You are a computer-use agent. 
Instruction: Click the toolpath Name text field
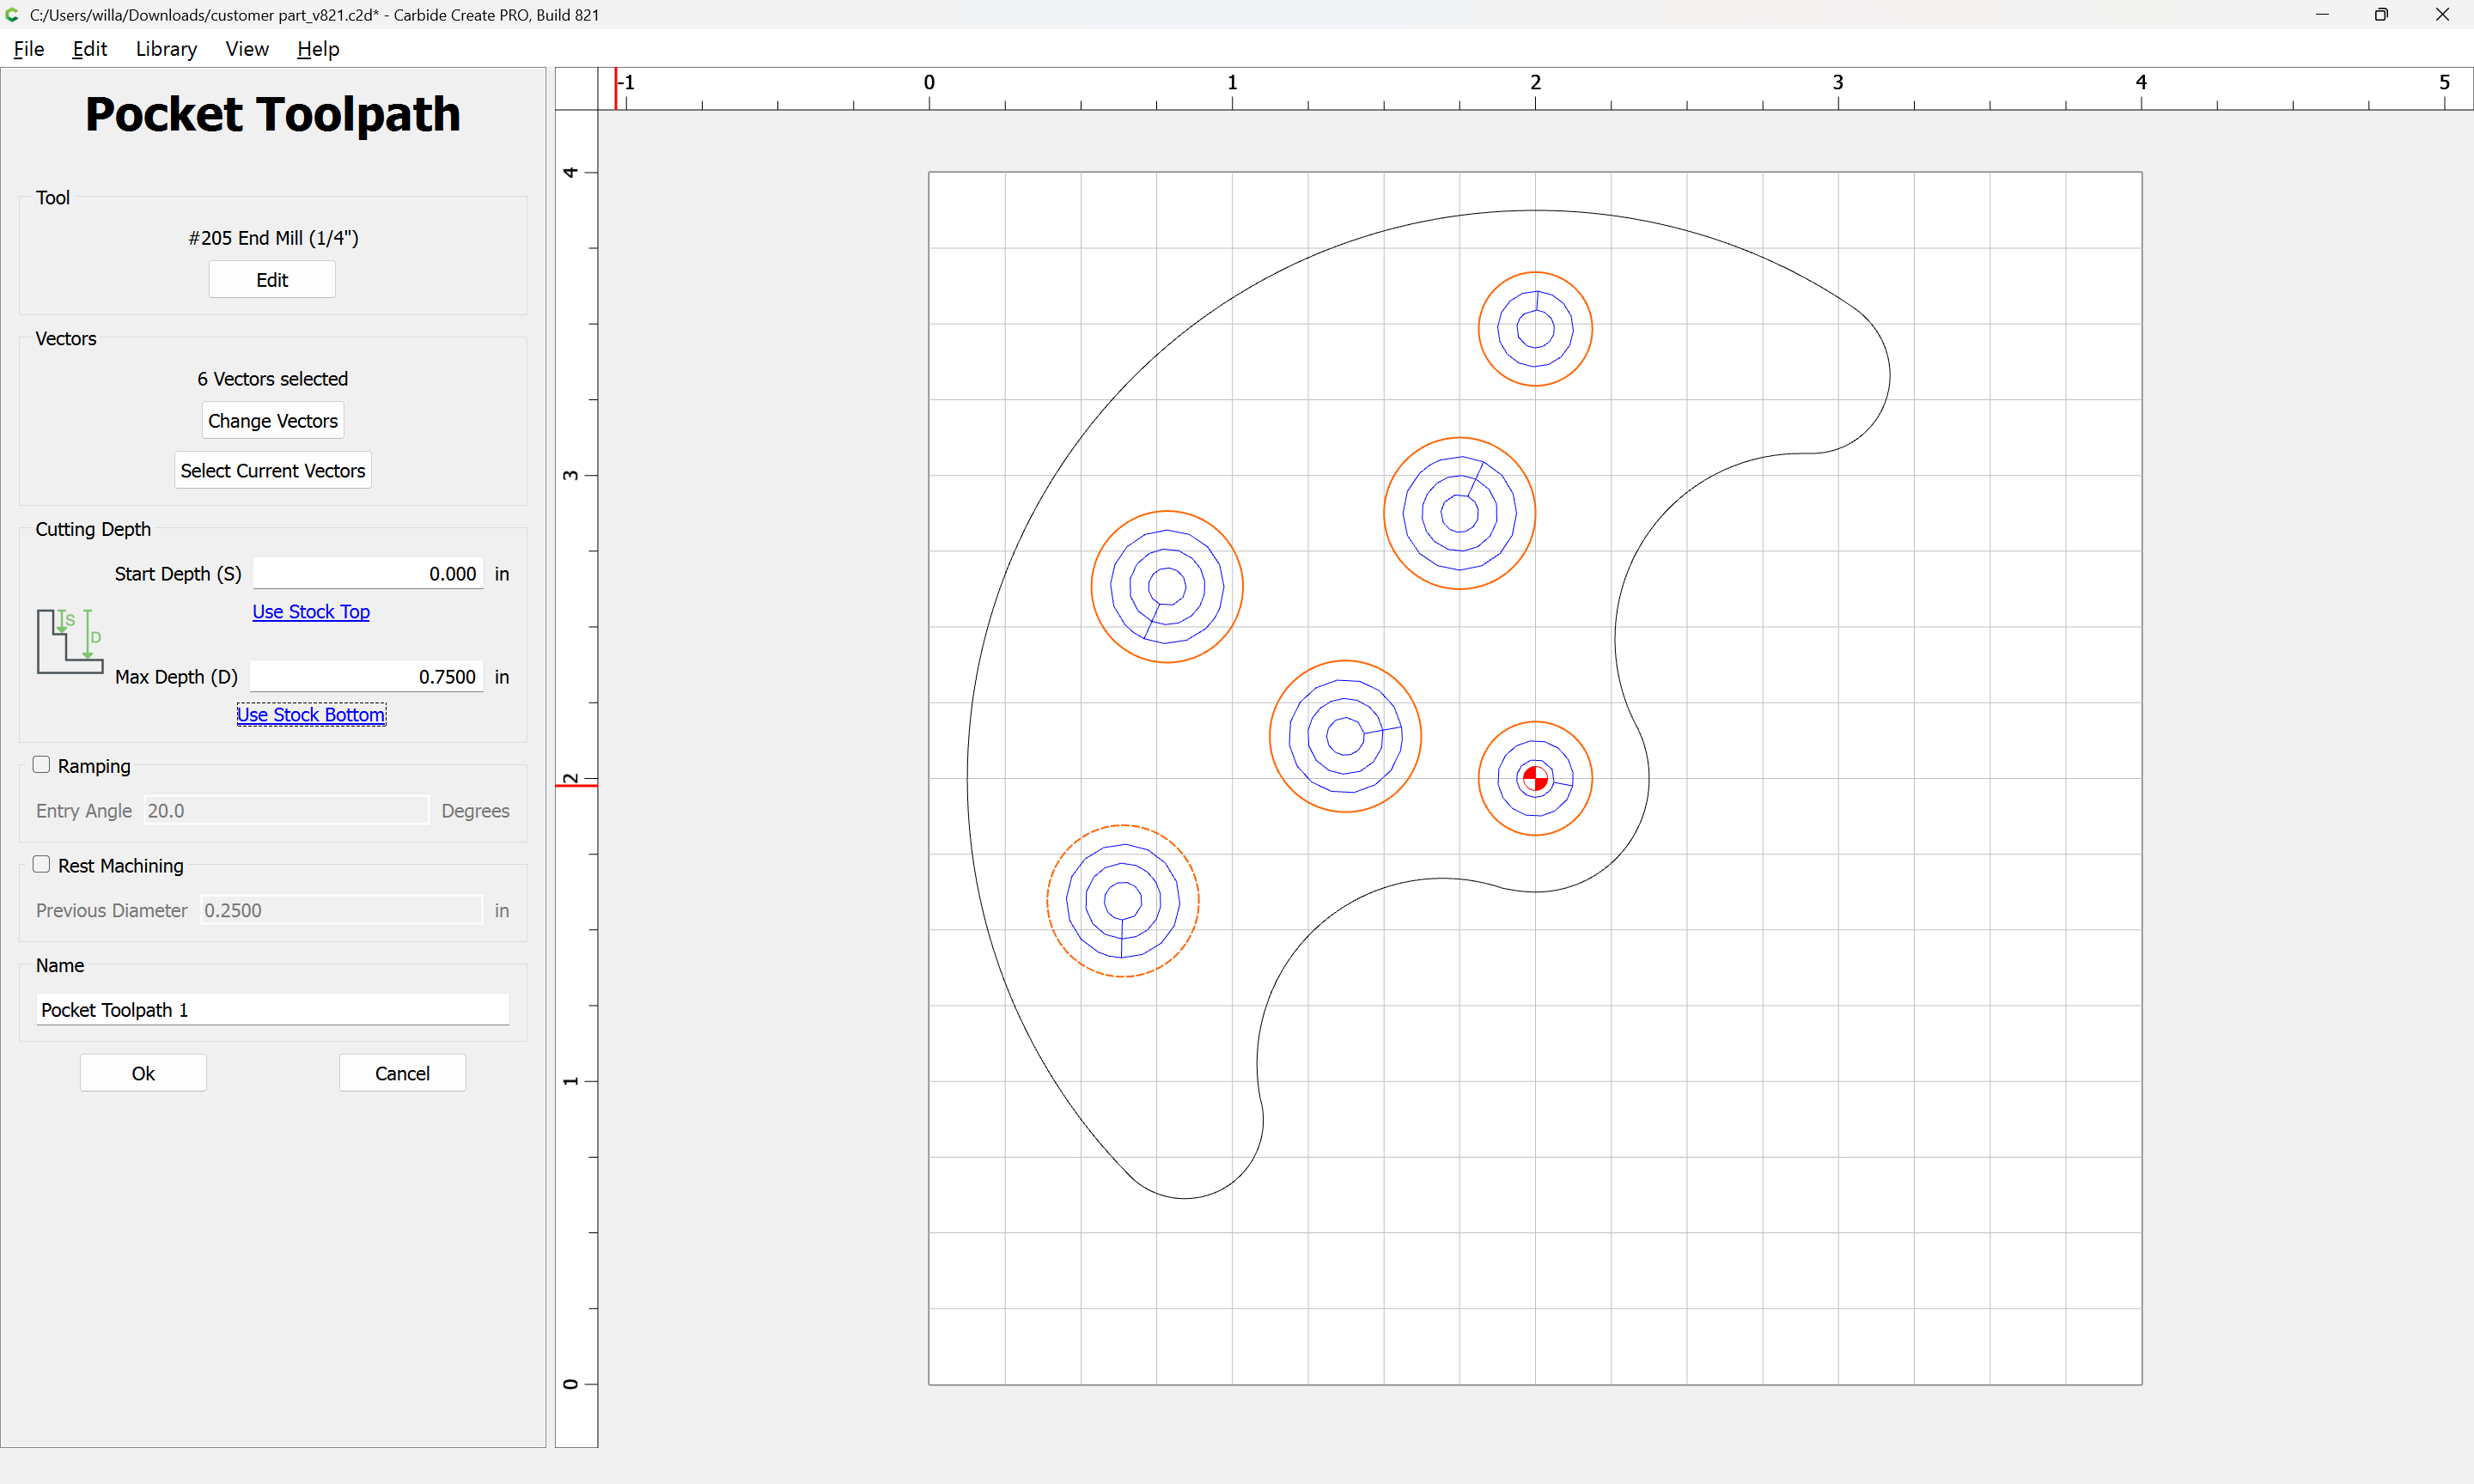pos(272,1010)
